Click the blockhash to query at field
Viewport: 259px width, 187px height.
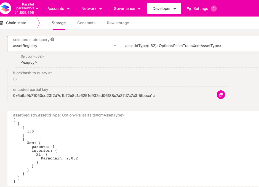(x=133, y=77)
